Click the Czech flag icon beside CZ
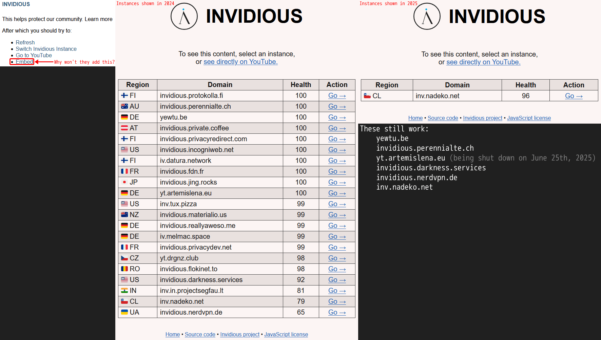 coord(124,258)
